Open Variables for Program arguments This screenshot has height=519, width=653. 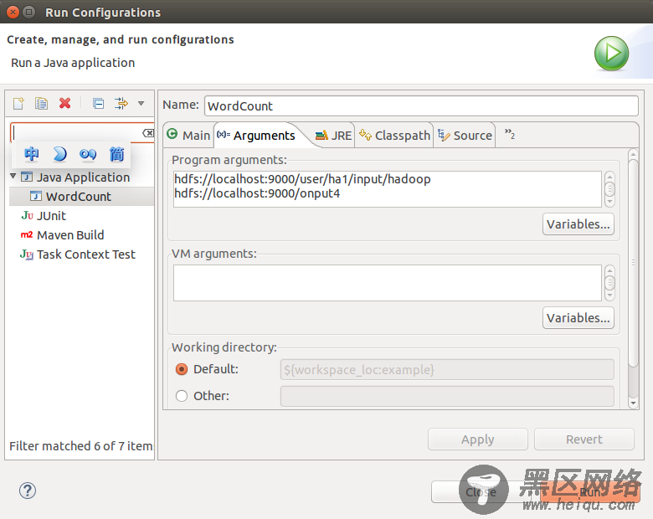[x=578, y=224]
